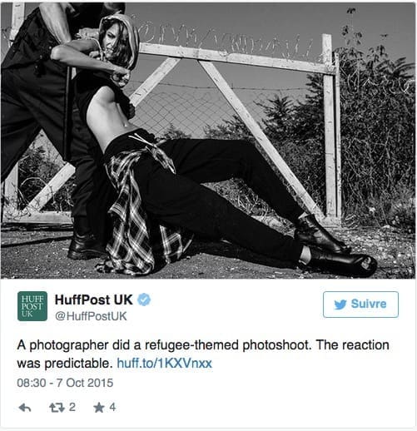Click the blue verified badge
This screenshot has height=431, width=417.
(x=144, y=300)
